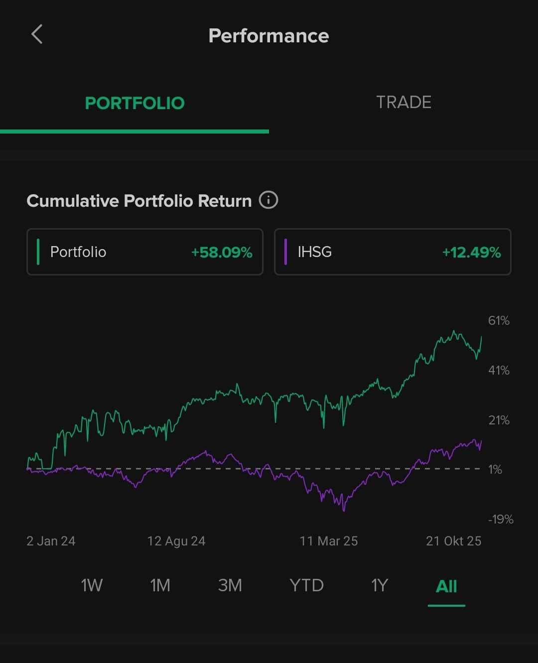Switch to the TRADE tab
This screenshot has width=538, height=663.
(x=403, y=103)
